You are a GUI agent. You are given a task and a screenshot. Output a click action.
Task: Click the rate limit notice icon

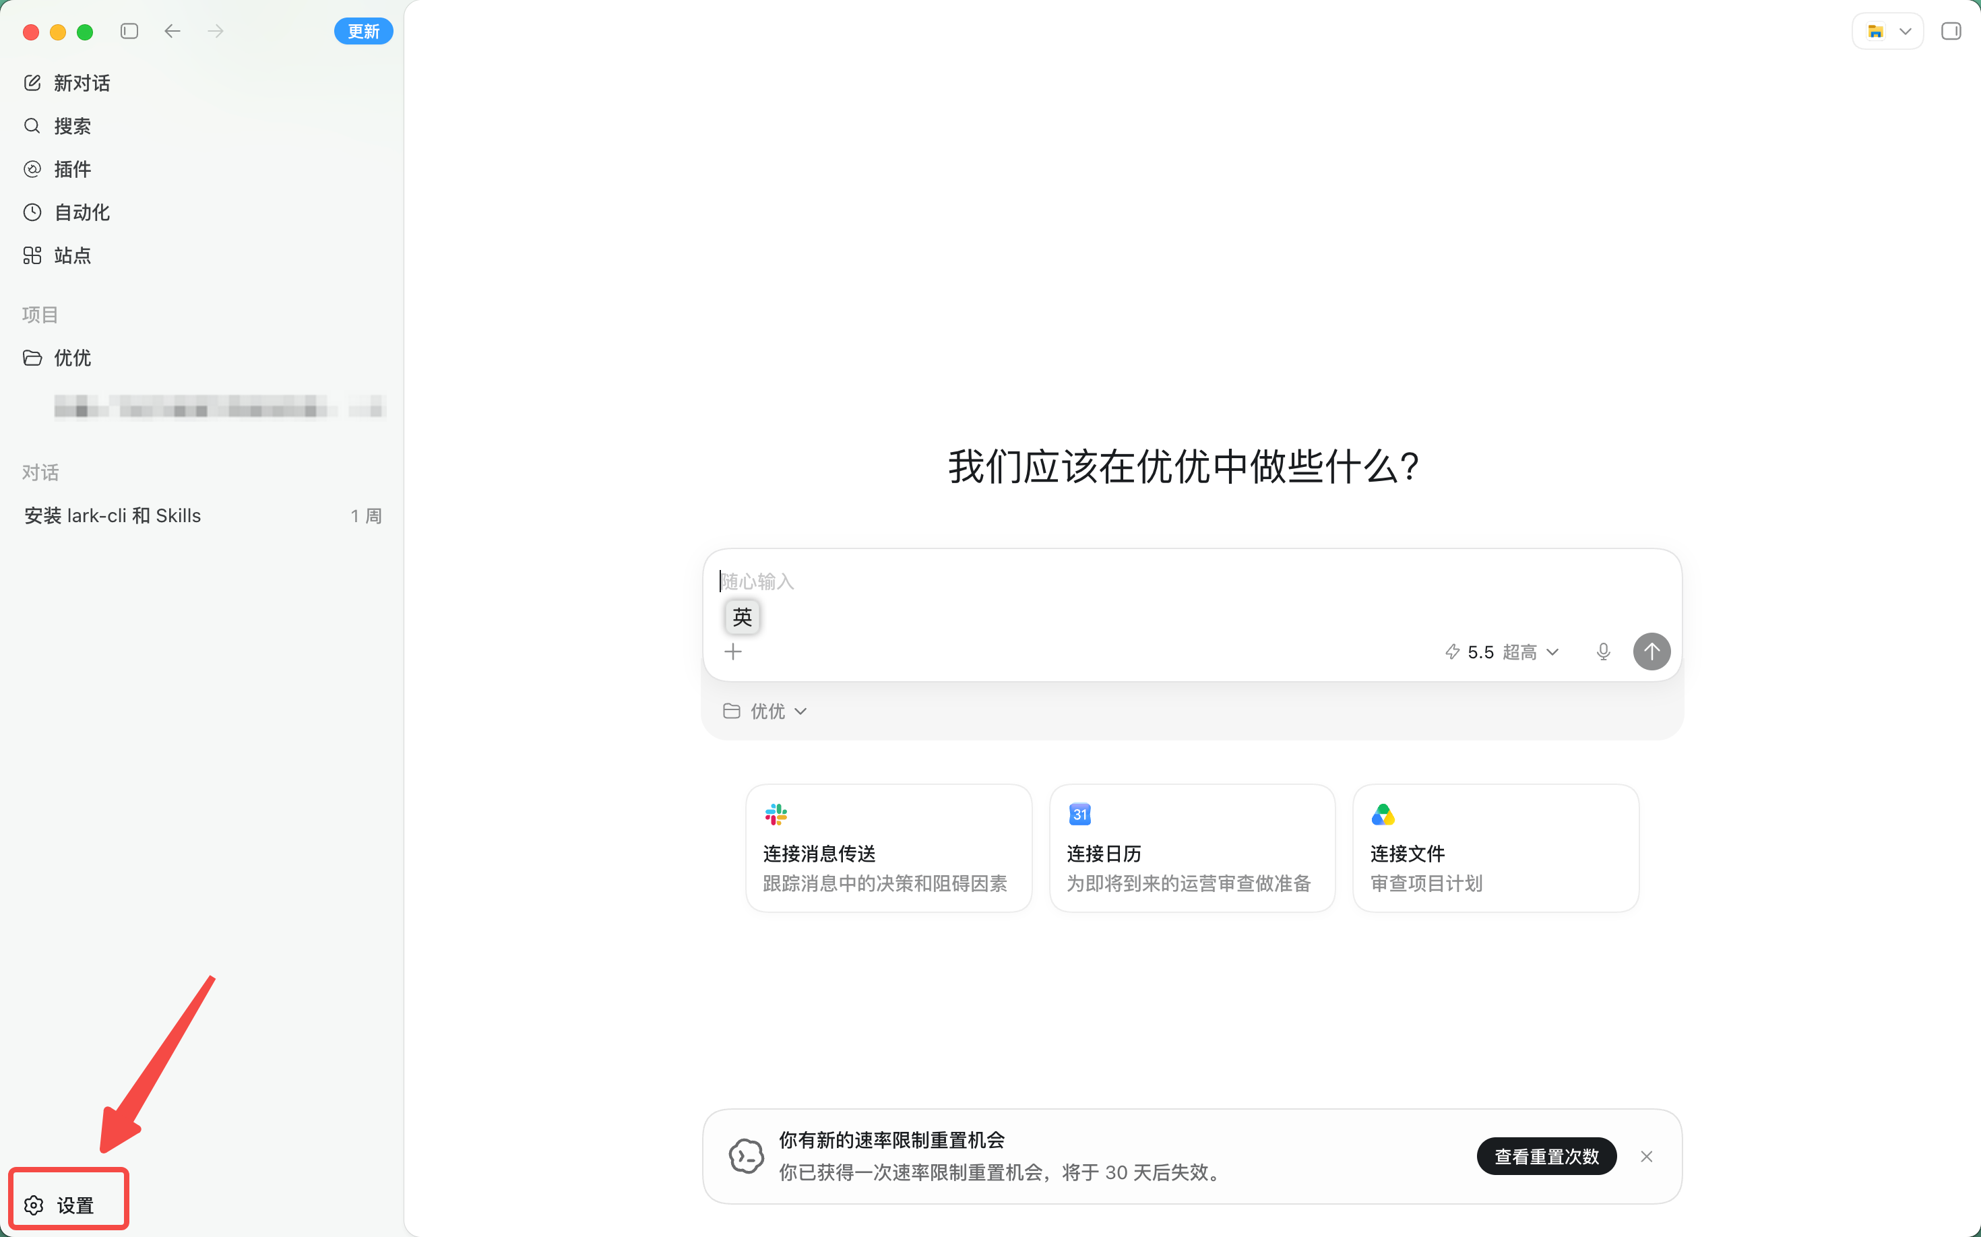pos(745,1156)
